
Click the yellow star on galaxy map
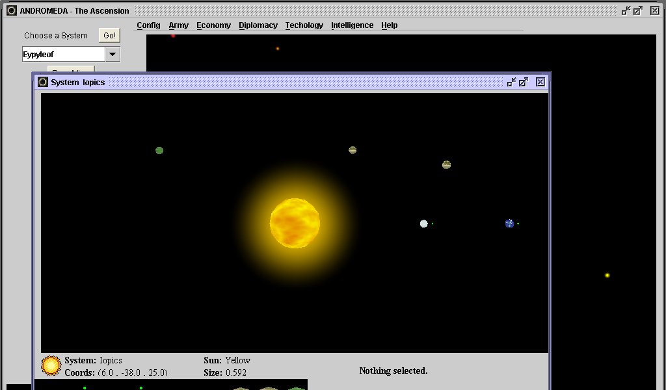[607, 276]
